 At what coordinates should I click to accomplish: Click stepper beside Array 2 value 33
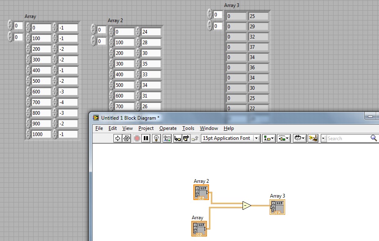pos(138,75)
